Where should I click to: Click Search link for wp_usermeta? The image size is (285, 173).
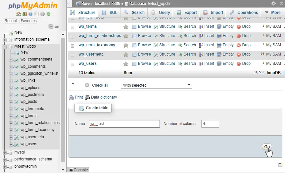[x=190, y=54]
